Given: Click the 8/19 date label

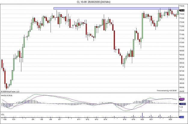Looking at the screenshot, I should (x=133, y=119).
